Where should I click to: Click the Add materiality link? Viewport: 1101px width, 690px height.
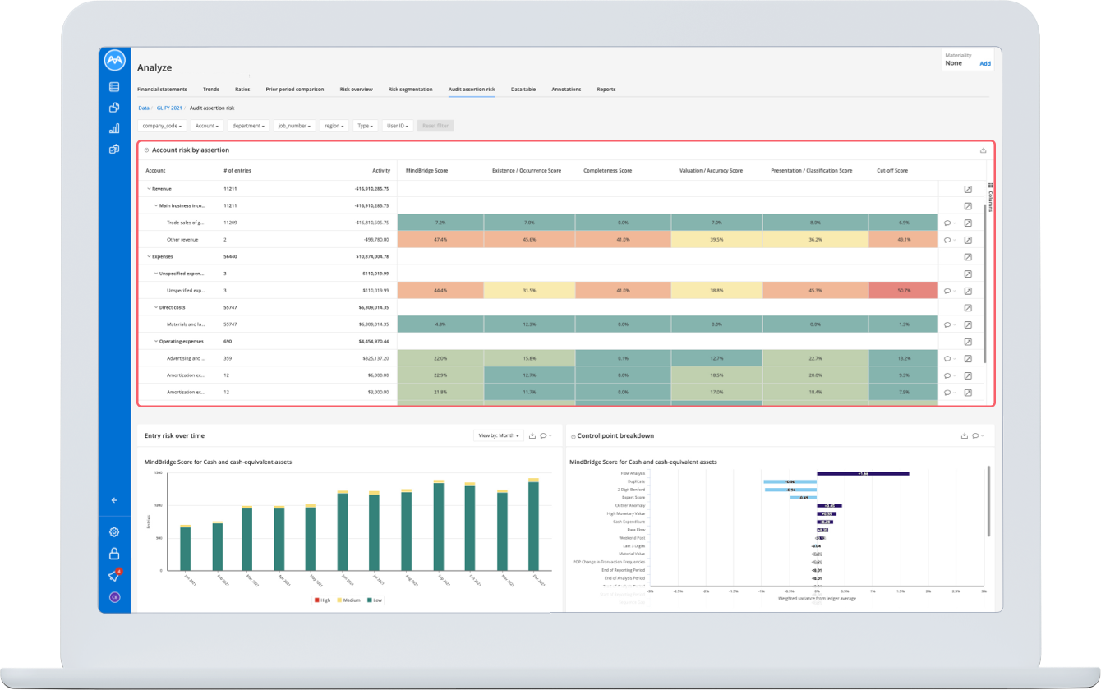pyautogui.click(x=985, y=63)
